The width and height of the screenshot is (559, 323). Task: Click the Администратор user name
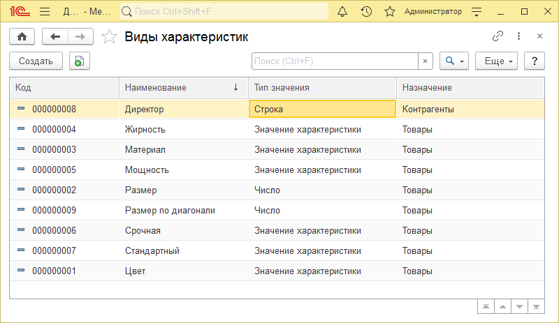coord(433,11)
